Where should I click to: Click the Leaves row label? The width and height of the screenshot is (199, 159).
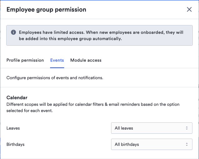pyautogui.click(x=13, y=128)
